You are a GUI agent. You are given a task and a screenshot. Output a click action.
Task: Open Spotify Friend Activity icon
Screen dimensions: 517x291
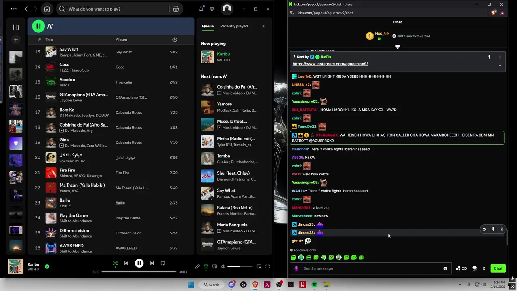click(x=212, y=9)
